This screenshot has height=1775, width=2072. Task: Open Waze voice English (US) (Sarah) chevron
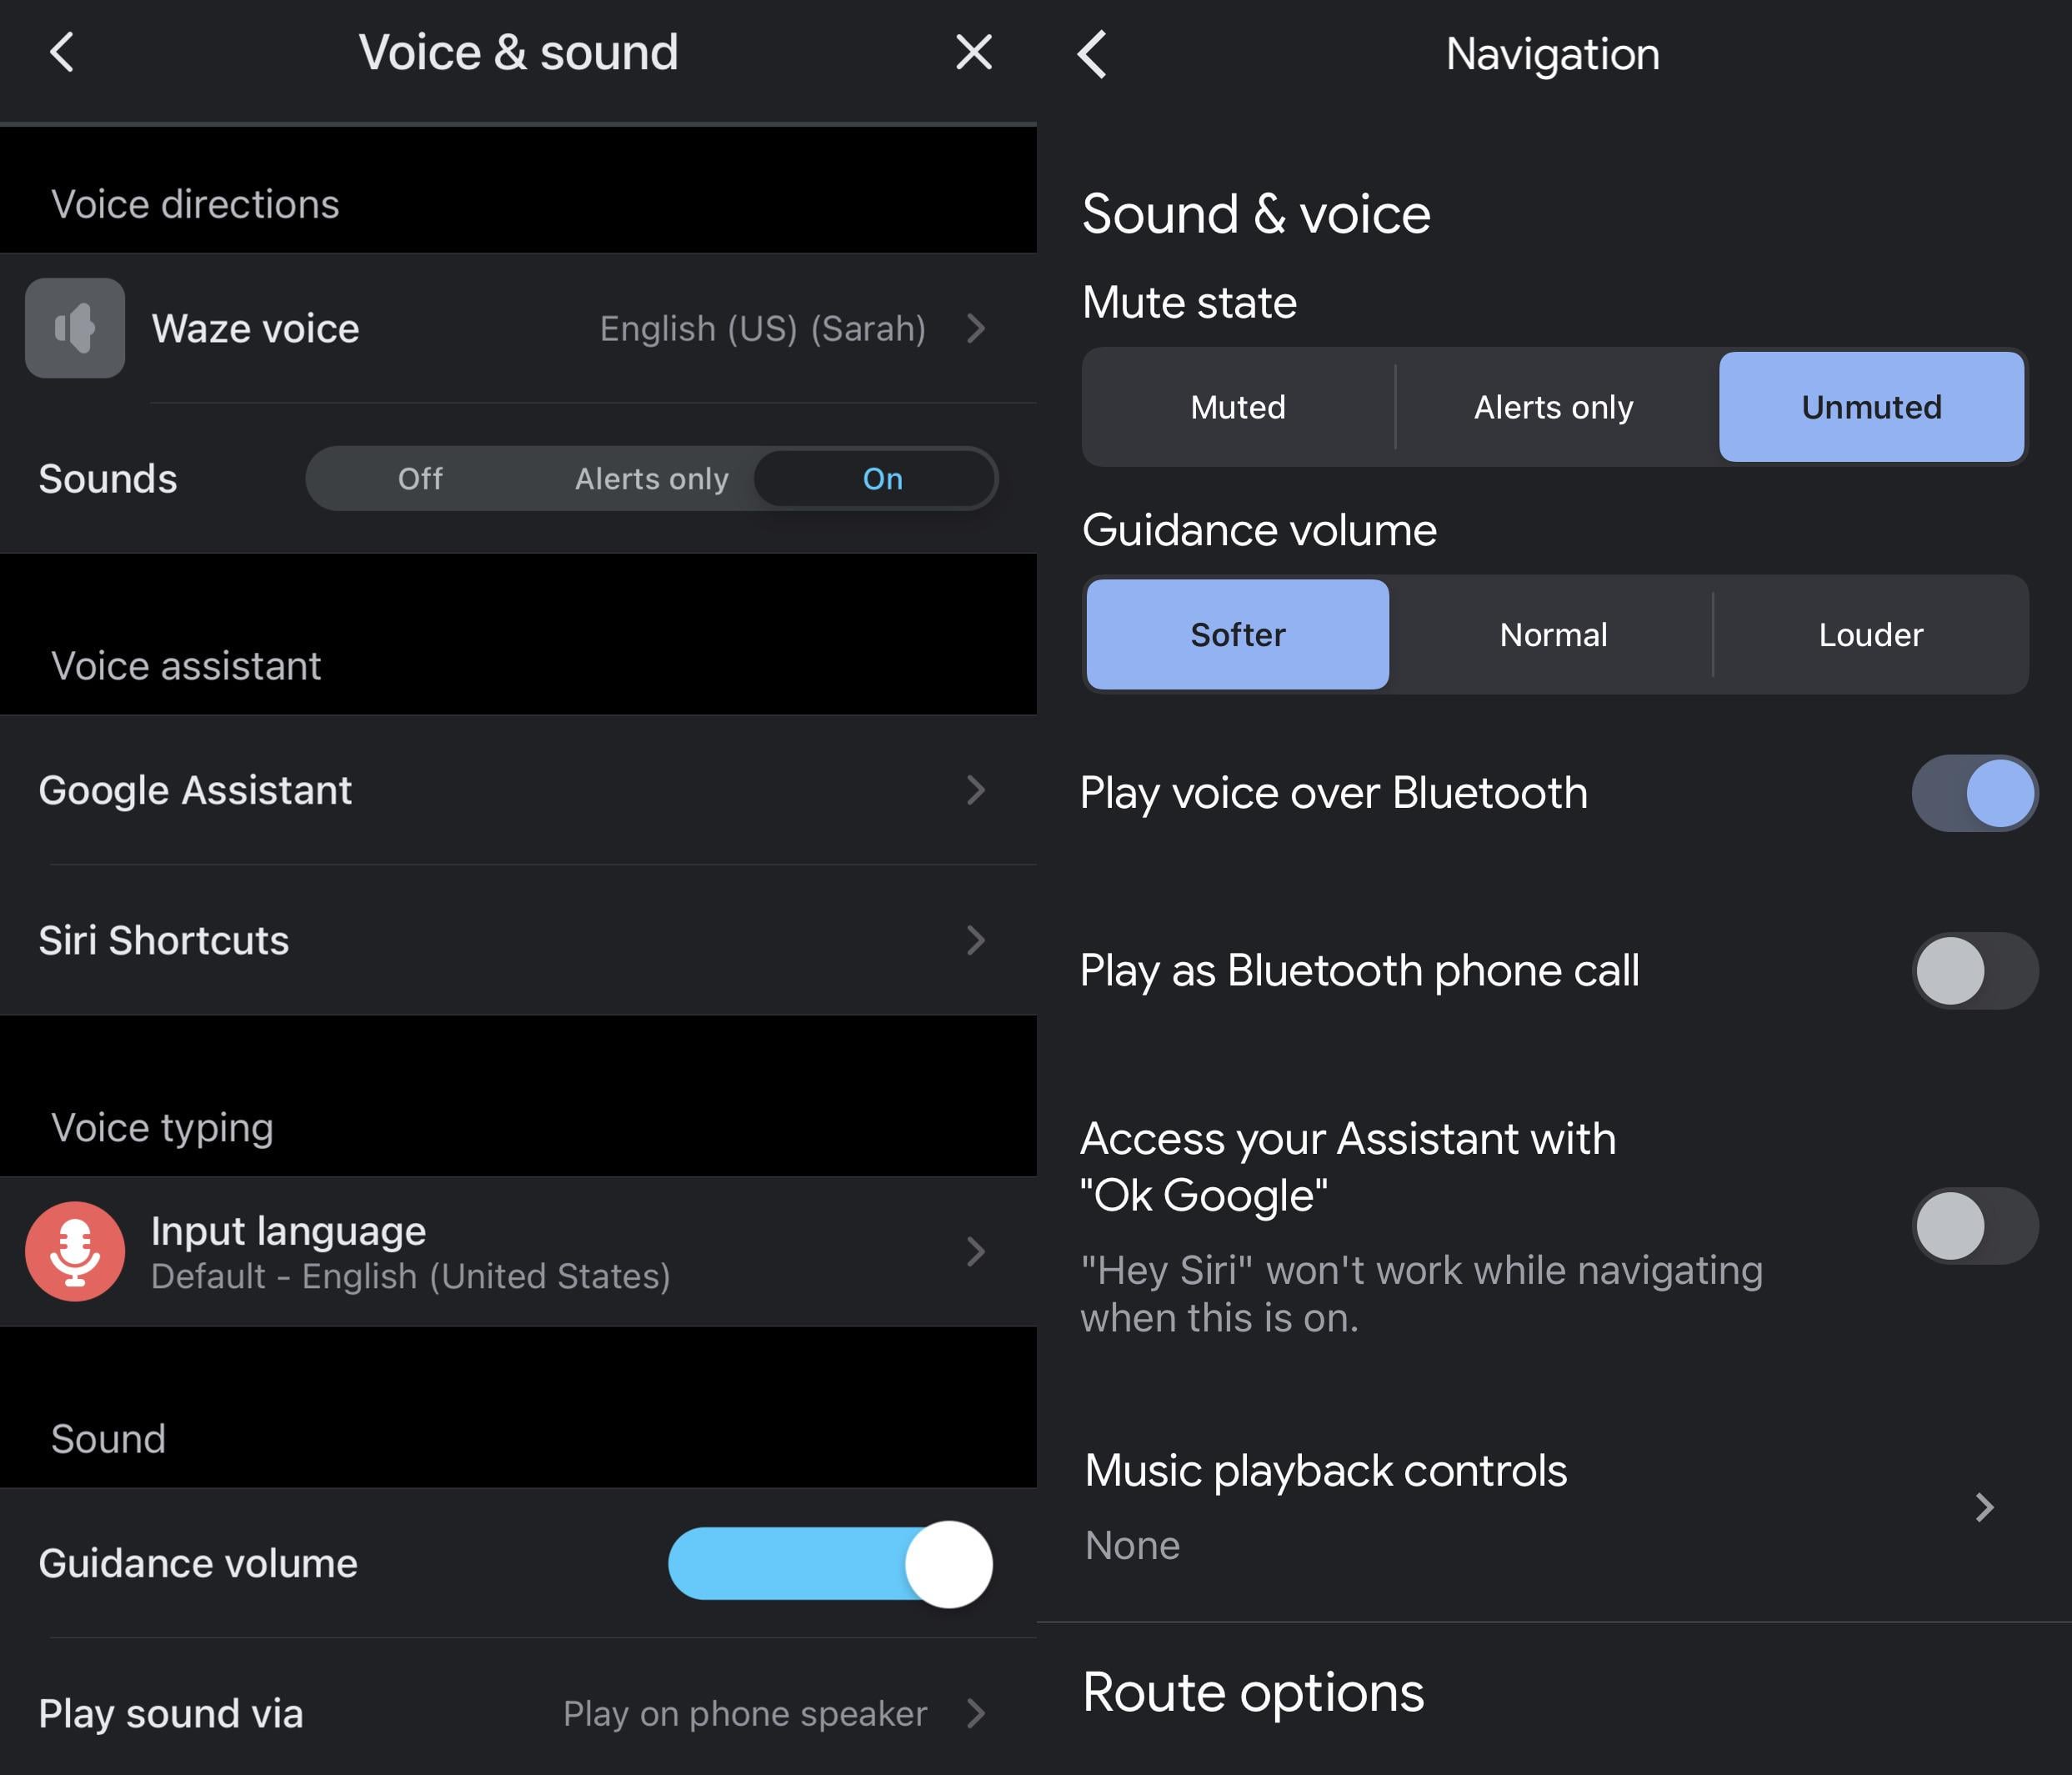(977, 328)
